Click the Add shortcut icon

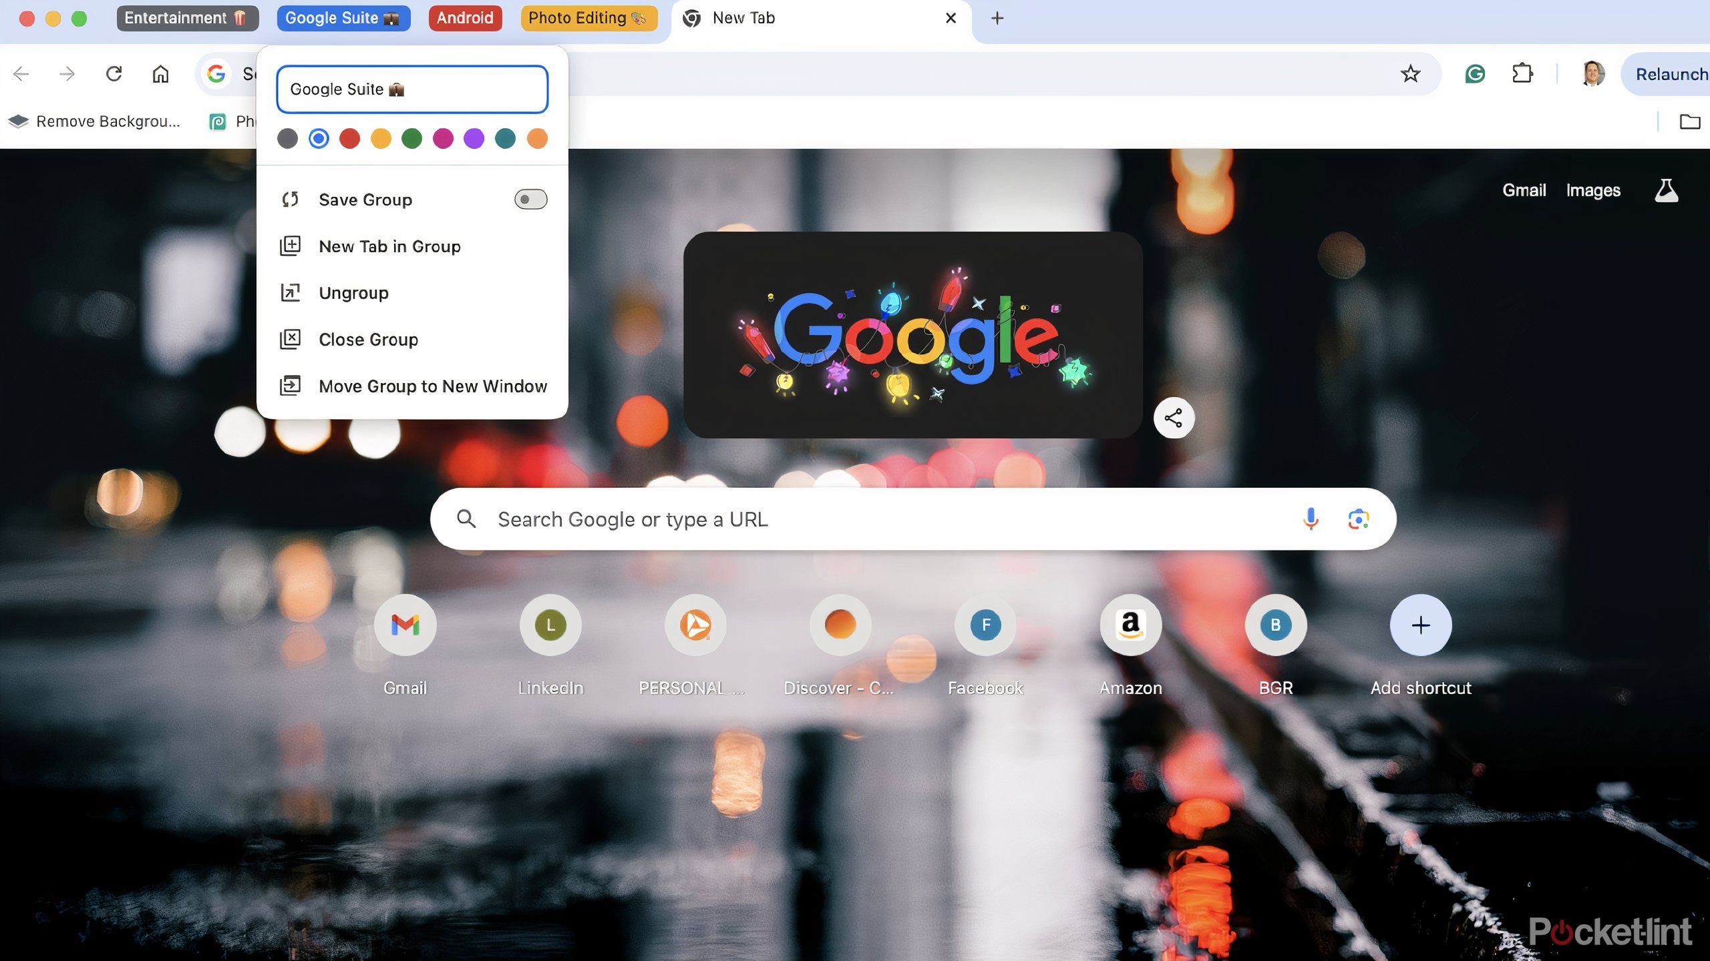pos(1421,624)
